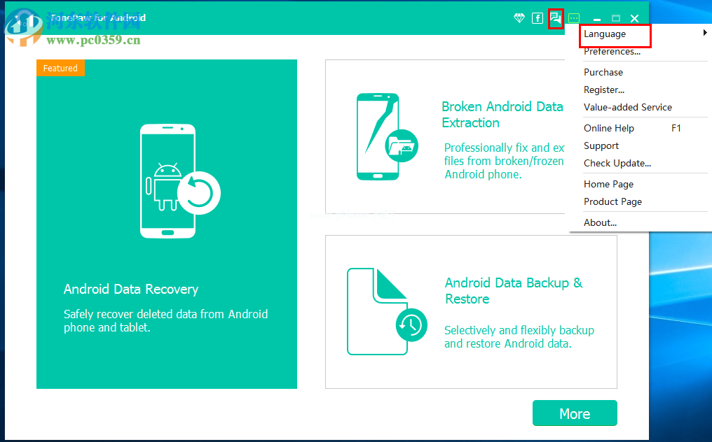Click the backup and restore file icon

(387, 313)
